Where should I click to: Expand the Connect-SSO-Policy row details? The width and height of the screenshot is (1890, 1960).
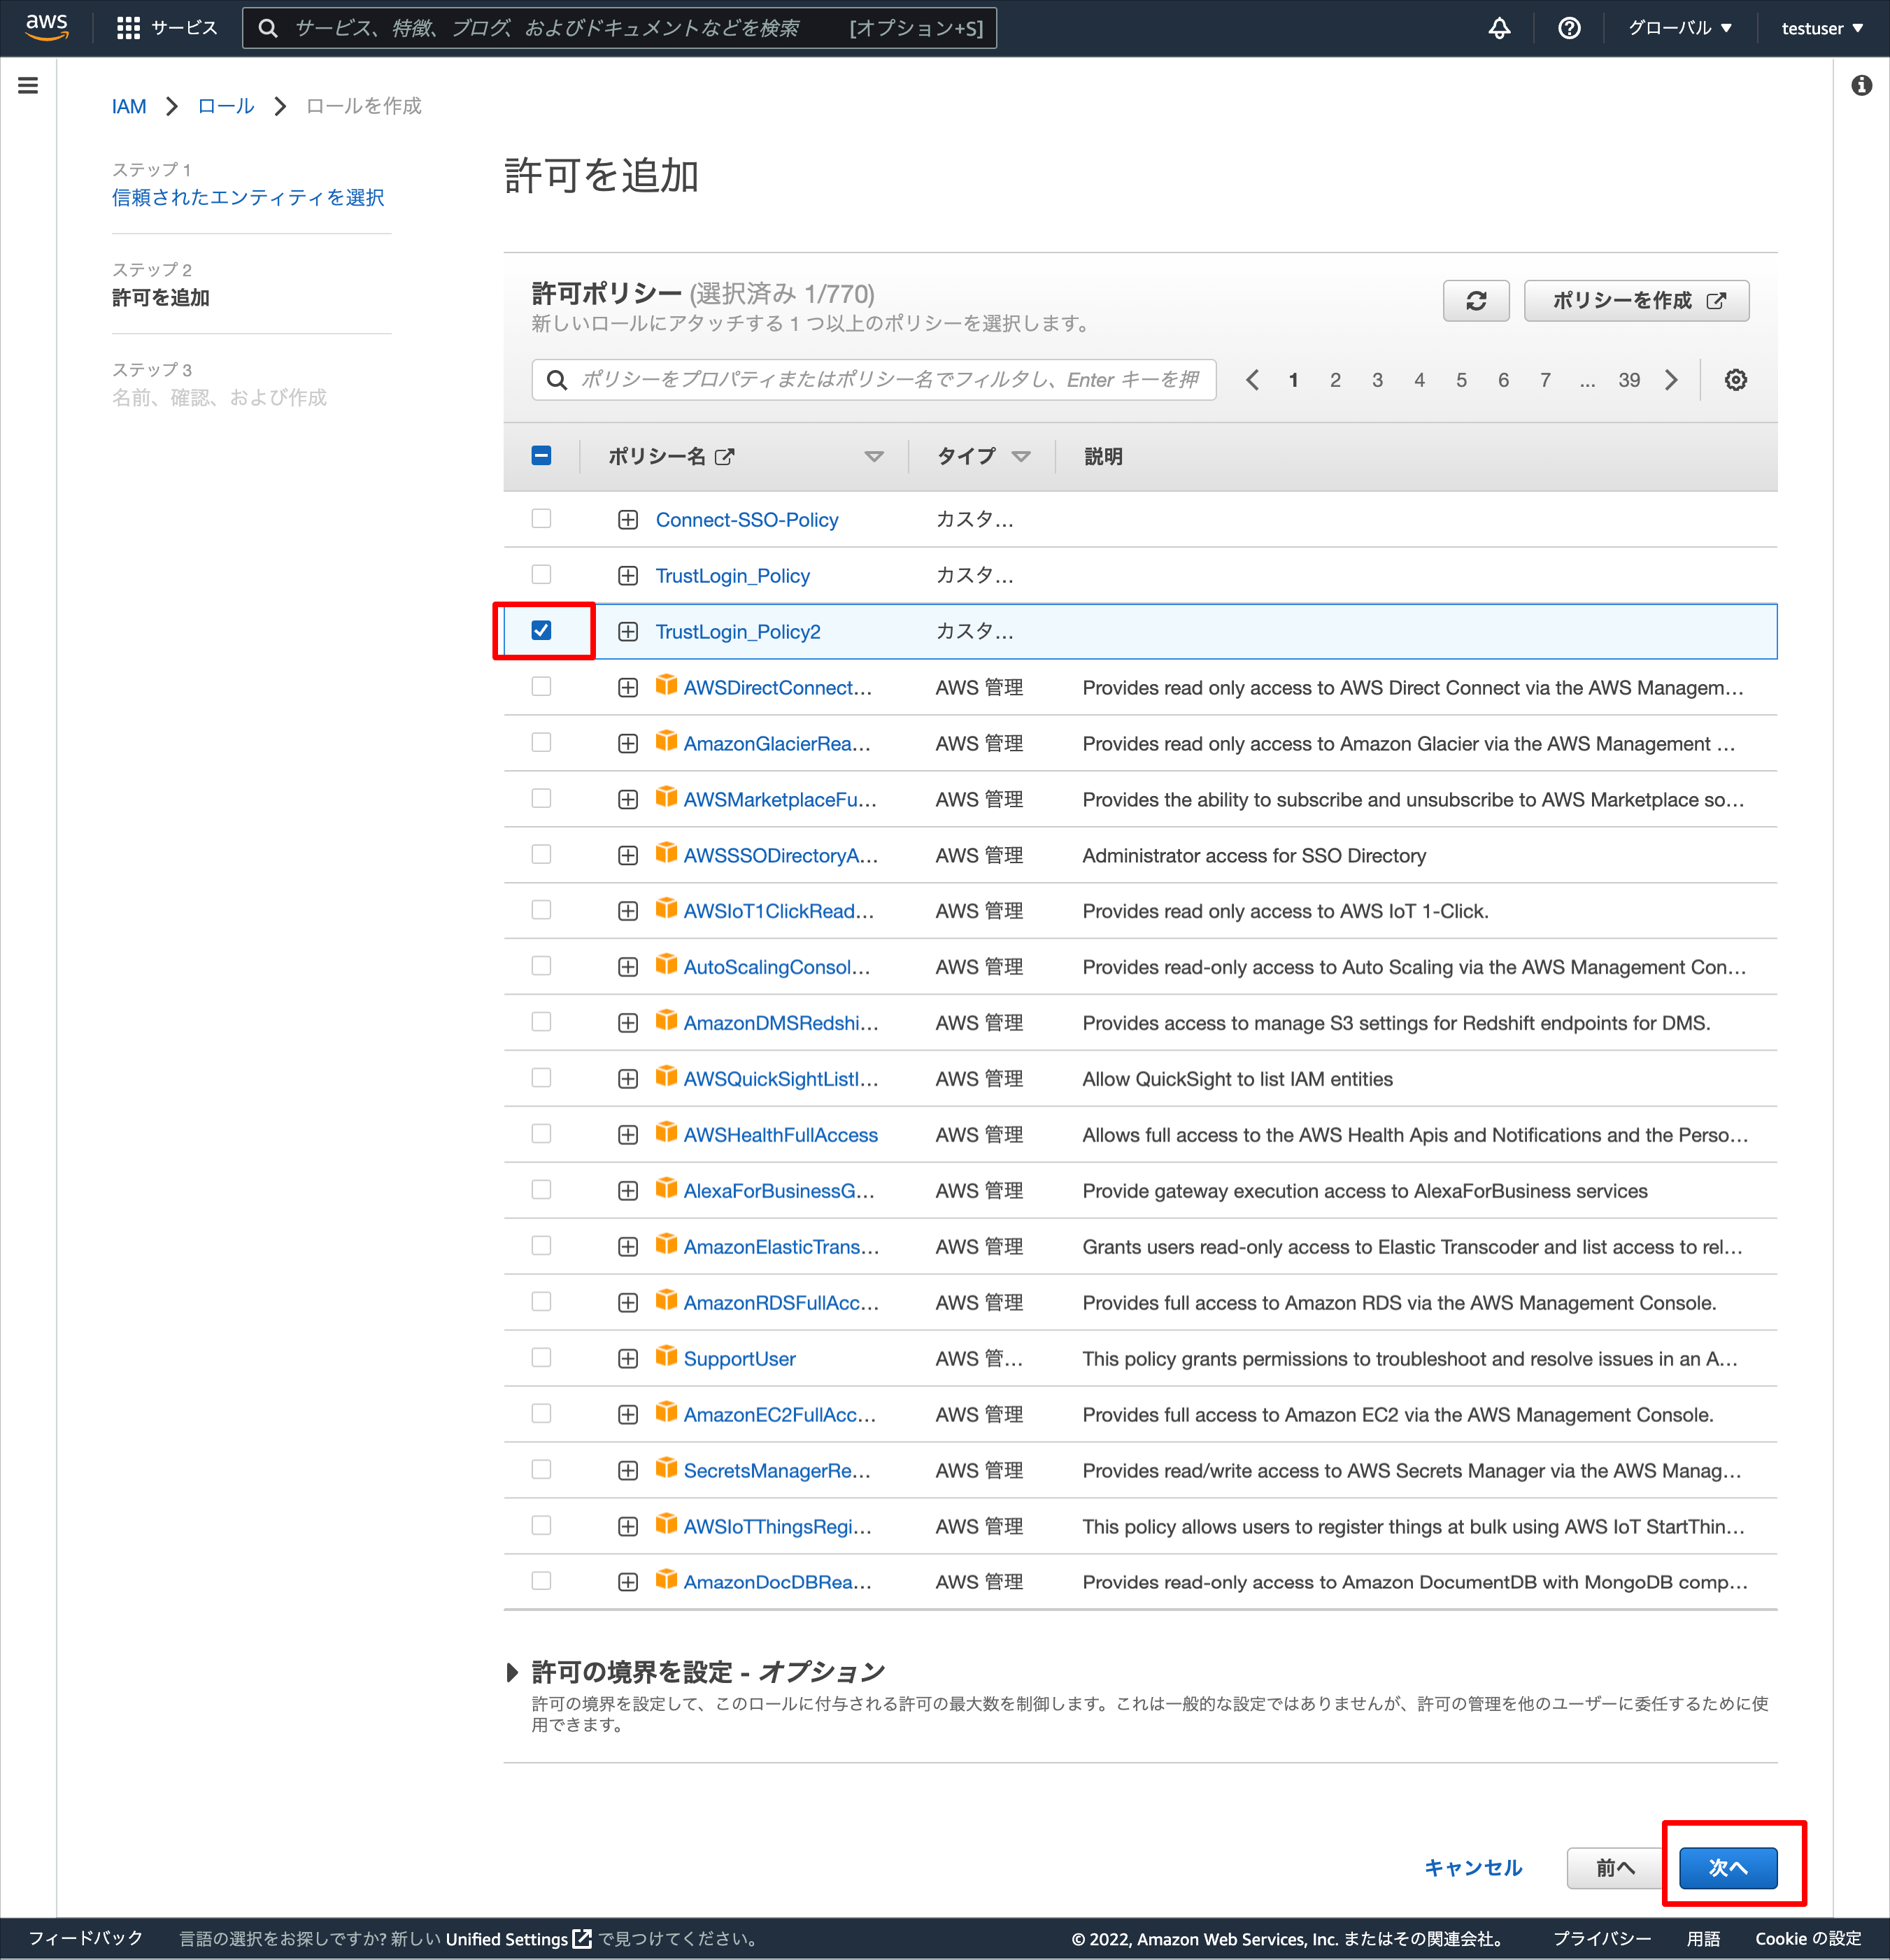628,520
